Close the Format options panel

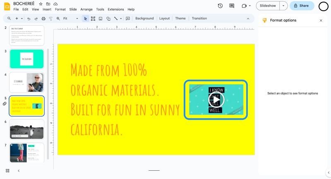tap(321, 20)
